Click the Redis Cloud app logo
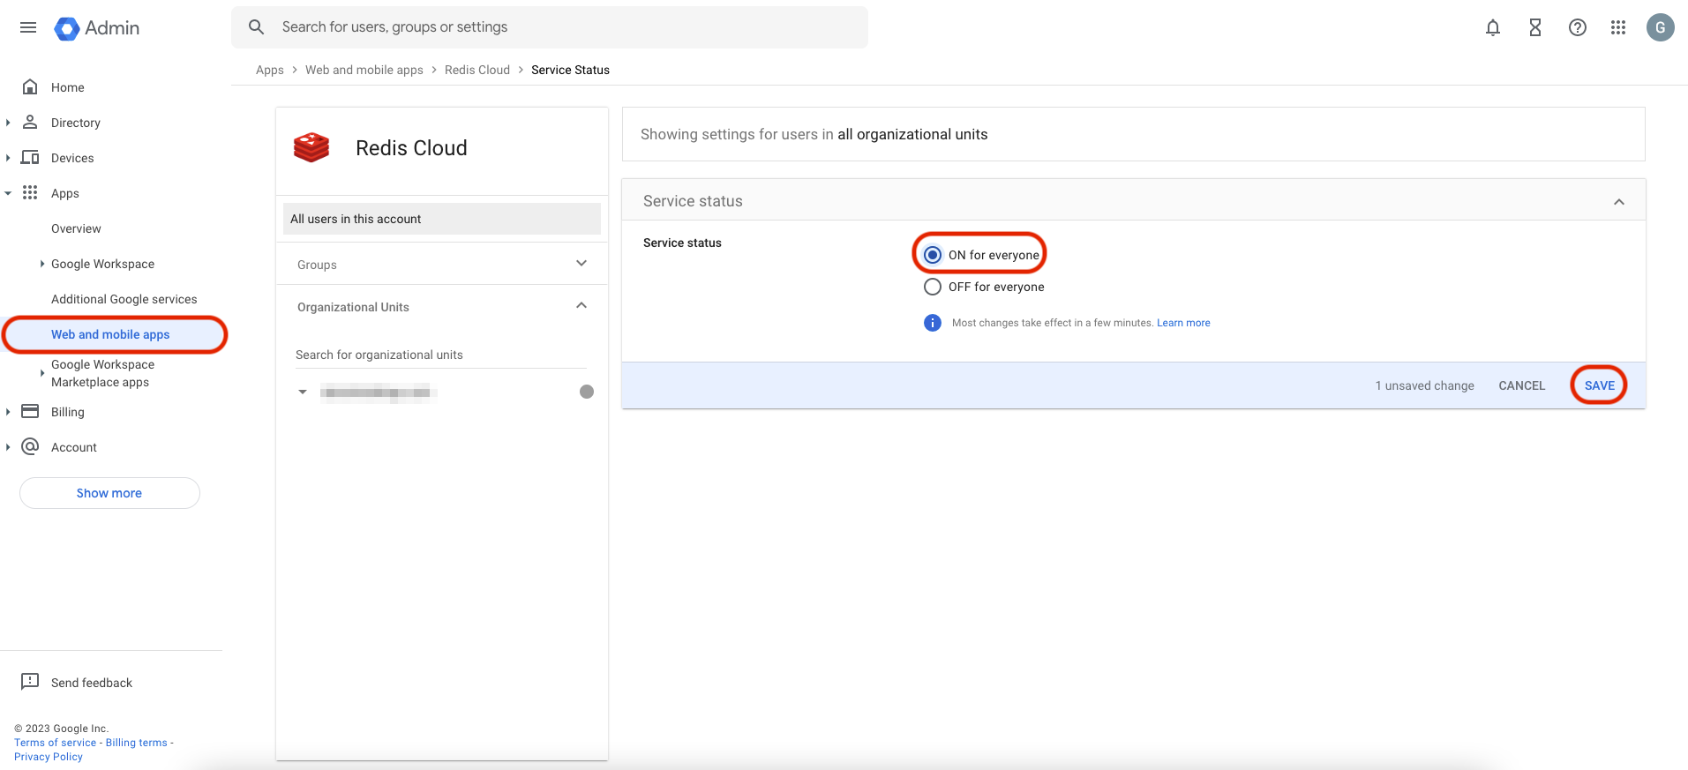The height and width of the screenshot is (770, 1688). coord(311,147)
